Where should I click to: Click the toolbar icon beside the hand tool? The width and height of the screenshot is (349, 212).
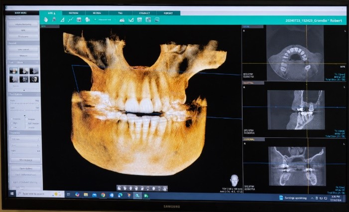coord(54,20)
